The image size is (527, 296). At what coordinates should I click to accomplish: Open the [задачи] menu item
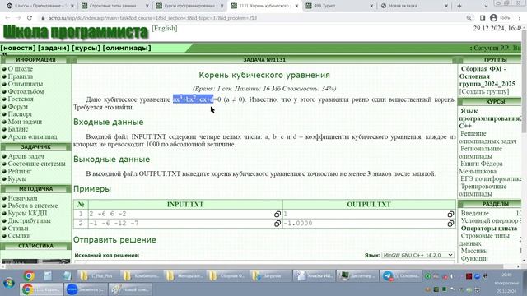click(x=54, y=48)
